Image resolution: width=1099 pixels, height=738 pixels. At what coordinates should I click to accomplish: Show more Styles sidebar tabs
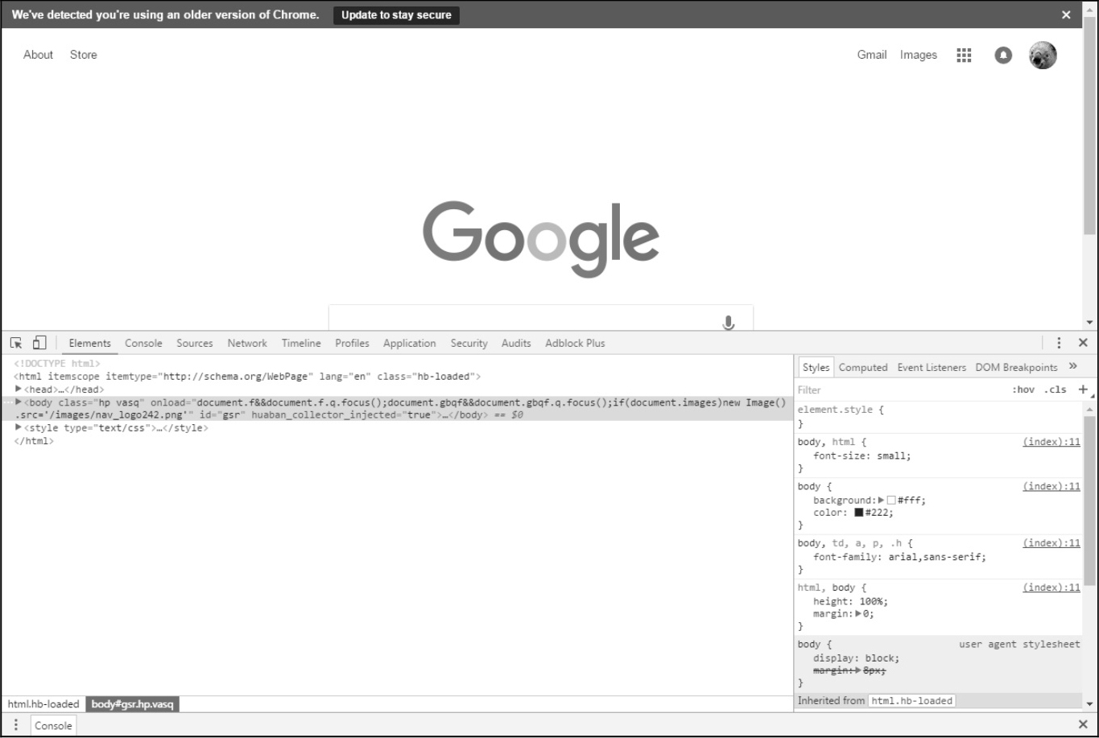1072,366
